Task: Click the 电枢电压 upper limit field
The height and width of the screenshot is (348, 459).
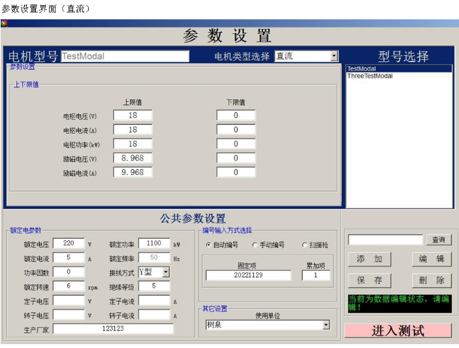Action: pos(133,116)
